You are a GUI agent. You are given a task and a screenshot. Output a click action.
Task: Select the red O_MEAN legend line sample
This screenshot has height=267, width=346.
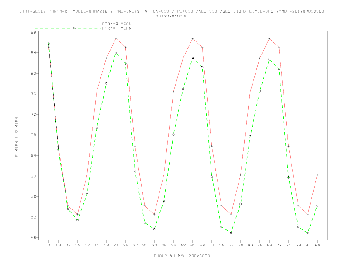point(68,24)
